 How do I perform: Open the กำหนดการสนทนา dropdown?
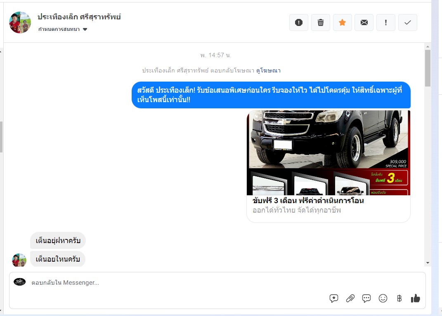tap(63, 29)
